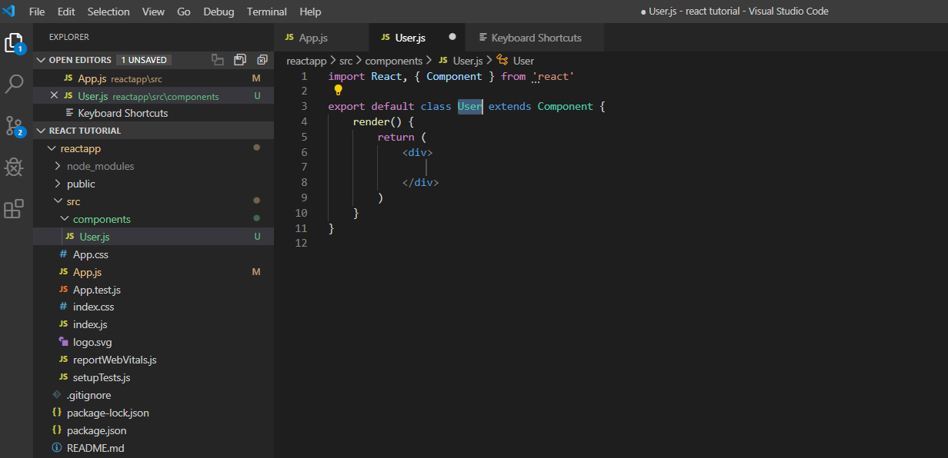Switch to the App.js editor tab

[312, 38]
